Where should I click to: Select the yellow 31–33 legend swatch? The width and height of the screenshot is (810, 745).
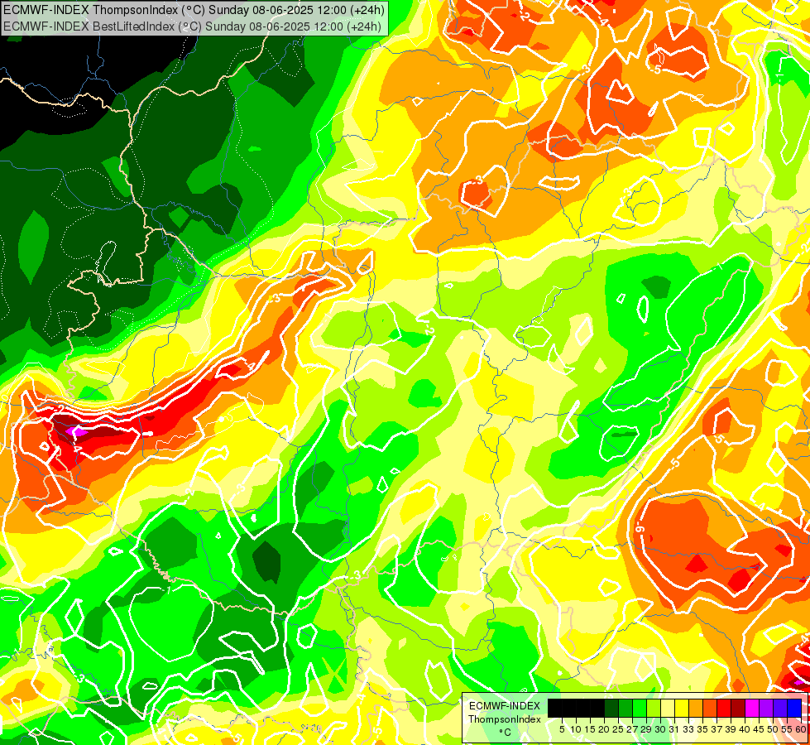click(682, 709)
